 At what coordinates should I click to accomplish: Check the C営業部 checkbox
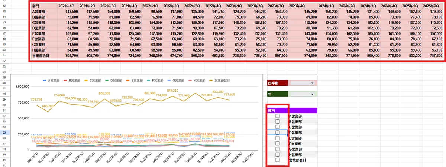pyautogui.click(x=278, y=127)
